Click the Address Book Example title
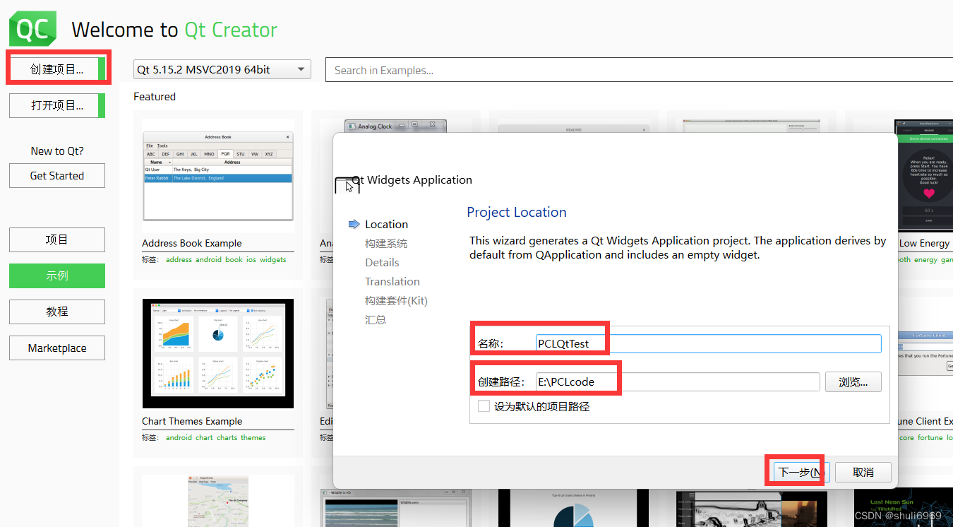953x527 pixels. click(x=192, y=243)
